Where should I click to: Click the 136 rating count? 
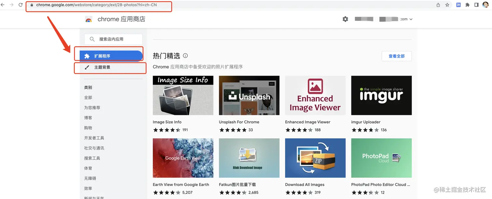[x=384, y=130]
